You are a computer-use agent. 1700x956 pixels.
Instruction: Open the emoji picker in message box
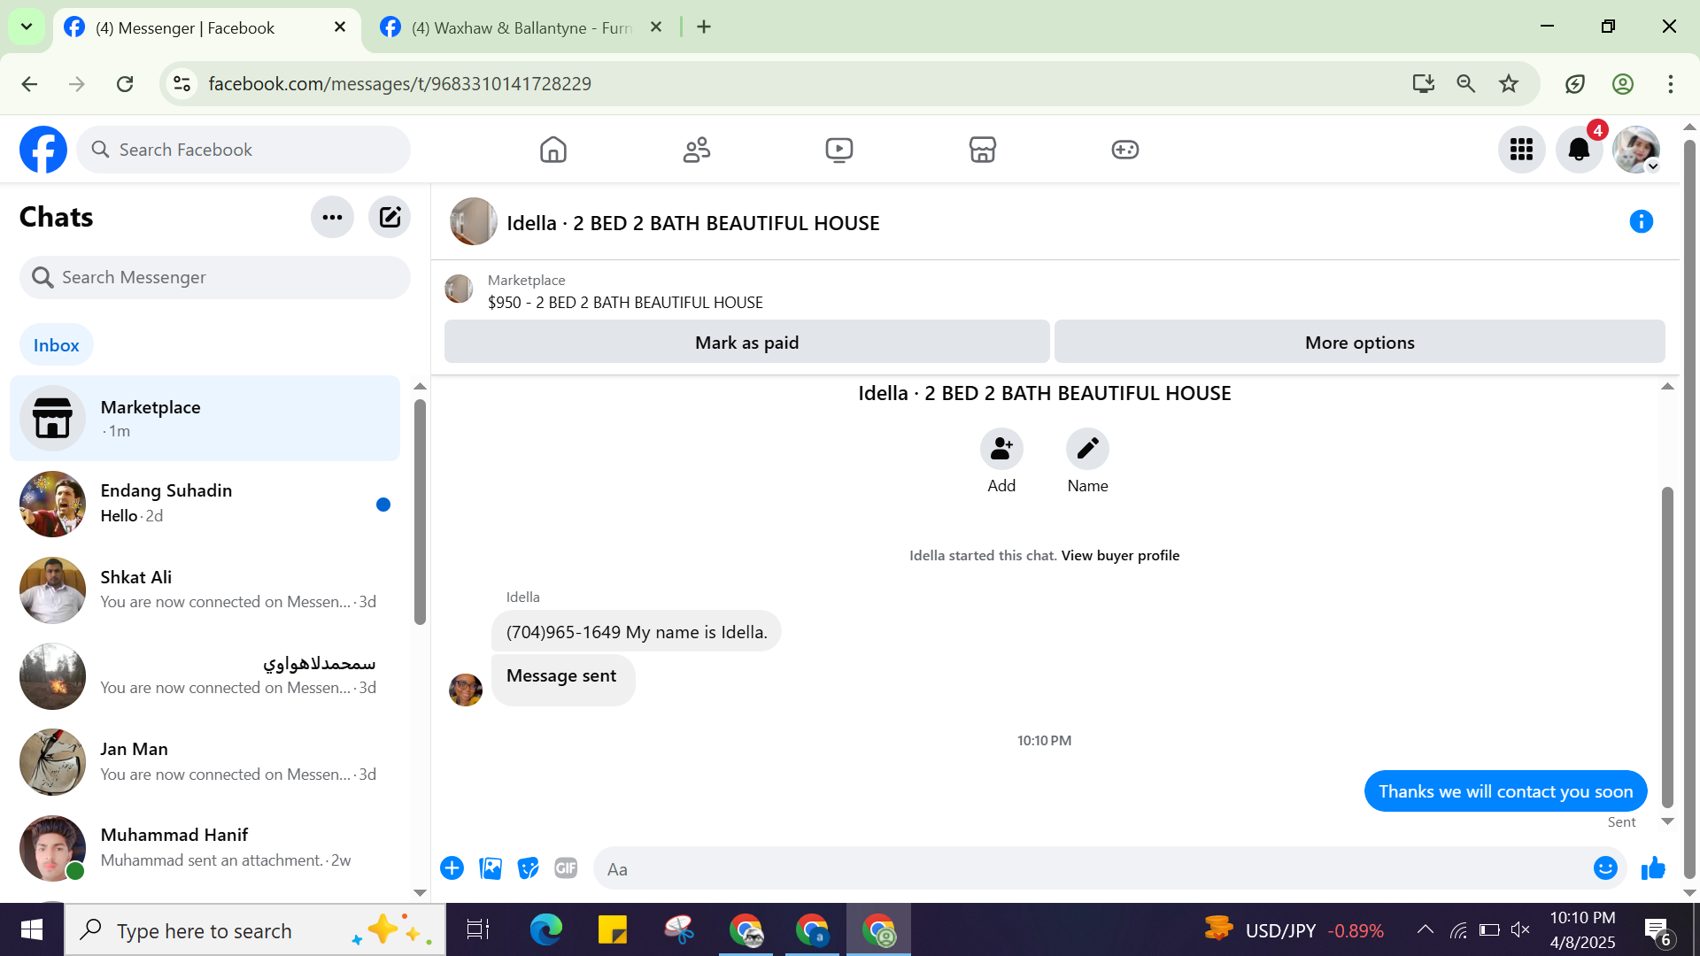pos(1604,868)
